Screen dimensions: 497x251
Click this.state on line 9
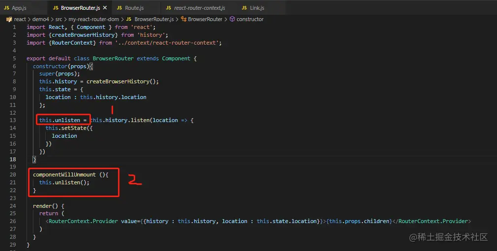point(55,89)
